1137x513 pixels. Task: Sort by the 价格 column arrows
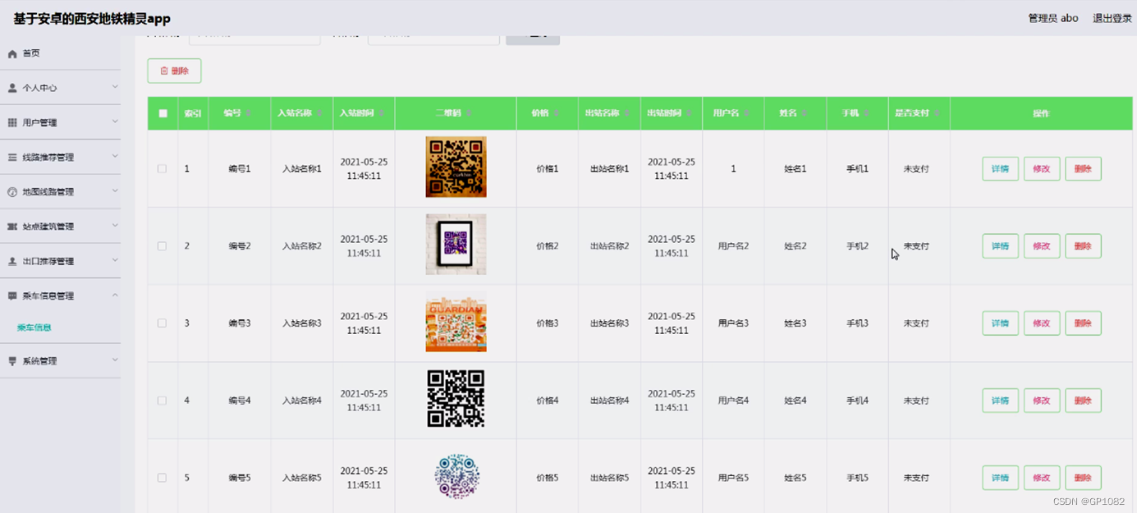(x=557, y=113)
